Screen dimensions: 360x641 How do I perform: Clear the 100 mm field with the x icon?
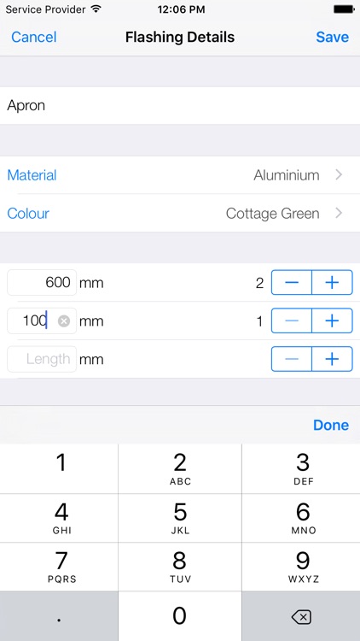coord(64,321)
